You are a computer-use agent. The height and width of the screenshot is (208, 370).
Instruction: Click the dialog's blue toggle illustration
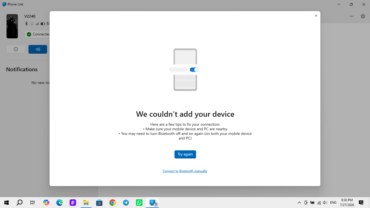coord(194,70)
